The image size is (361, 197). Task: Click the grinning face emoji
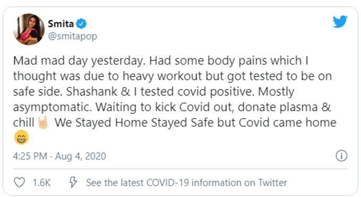click(x=21, y=138)
